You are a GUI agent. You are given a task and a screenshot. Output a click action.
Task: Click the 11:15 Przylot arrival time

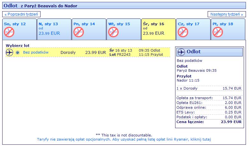click(x=151, y=55)
